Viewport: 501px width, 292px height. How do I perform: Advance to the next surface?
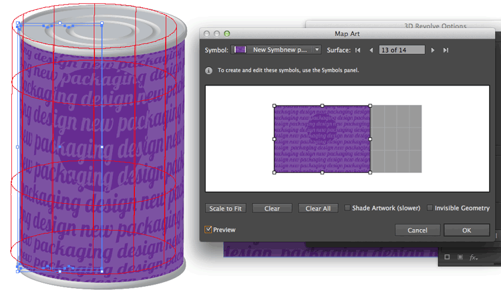pos(433,50)
